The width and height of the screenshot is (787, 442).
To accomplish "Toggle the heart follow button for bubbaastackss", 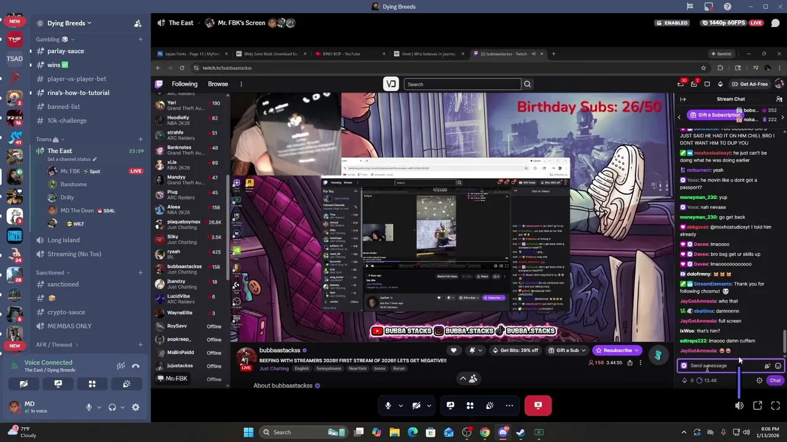I will coord(454,351).
